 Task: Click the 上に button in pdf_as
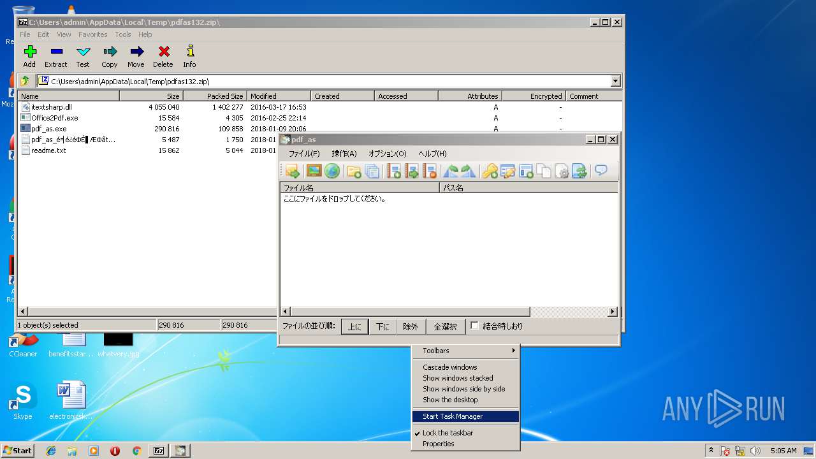tap(354, 326)
